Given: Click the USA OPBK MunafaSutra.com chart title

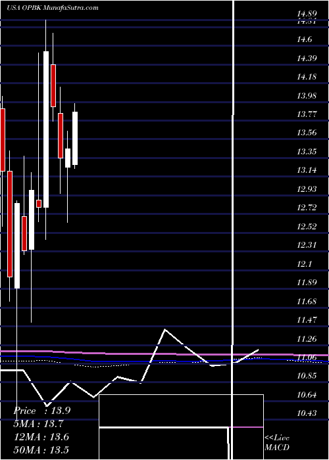Looking at the screenshot, I should click(52, 8).
